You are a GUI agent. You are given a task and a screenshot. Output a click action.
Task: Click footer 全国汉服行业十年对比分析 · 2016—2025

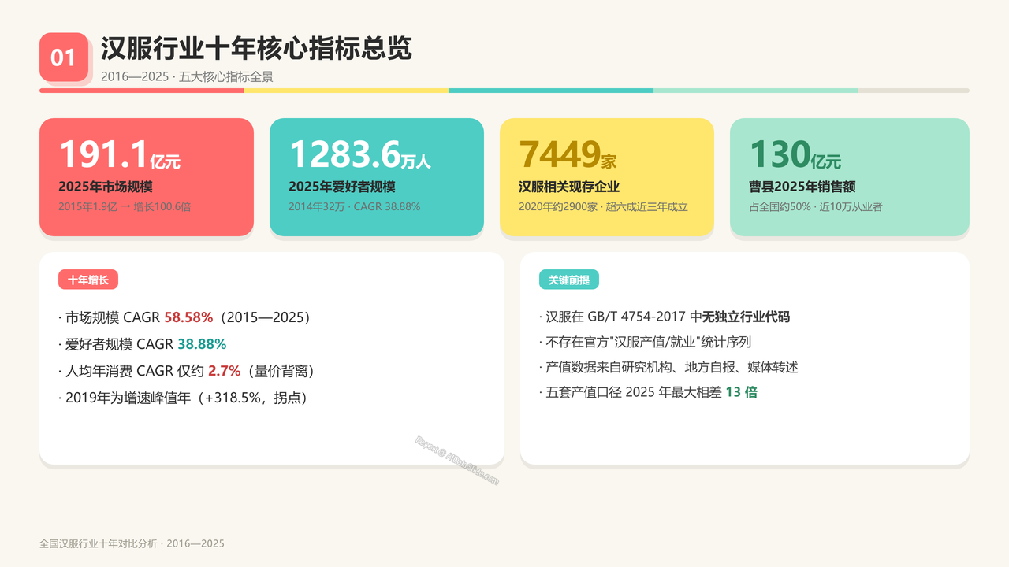pyautogui.click(x=132, y=543)
